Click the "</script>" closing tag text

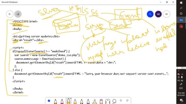coord(19,81)
